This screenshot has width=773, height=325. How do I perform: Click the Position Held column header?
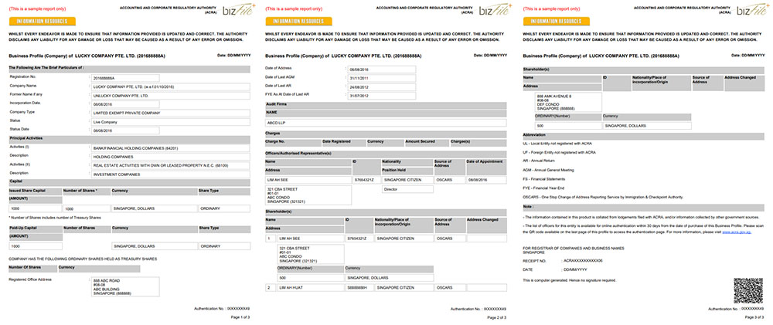pos(407,171)
